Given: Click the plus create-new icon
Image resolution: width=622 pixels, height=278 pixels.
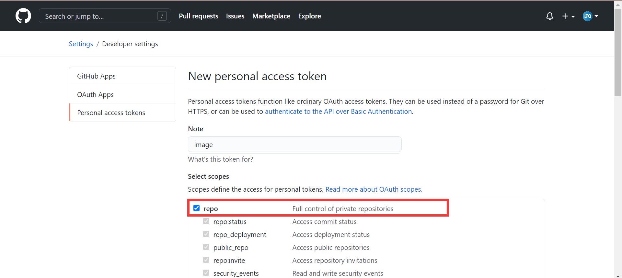Looking at the screenshot, I should click(x=565, y=16).
